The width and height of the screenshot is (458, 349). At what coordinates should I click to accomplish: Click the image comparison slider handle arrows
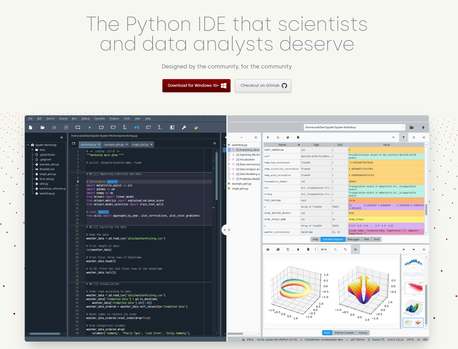click(x=227, y=230)
